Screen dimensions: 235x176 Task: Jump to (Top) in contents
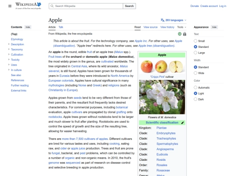[x=14, y=34]
